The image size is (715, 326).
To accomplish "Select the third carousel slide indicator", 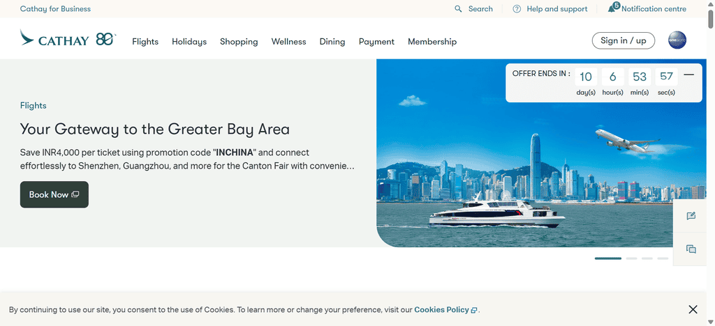I will click(x=647, y=258).
